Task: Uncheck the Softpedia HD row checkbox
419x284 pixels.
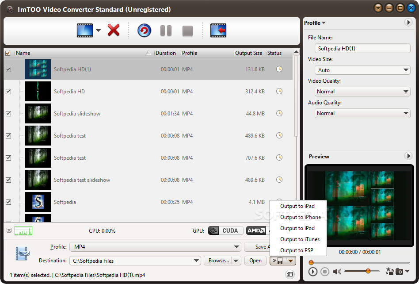Action: pos(8,92)
